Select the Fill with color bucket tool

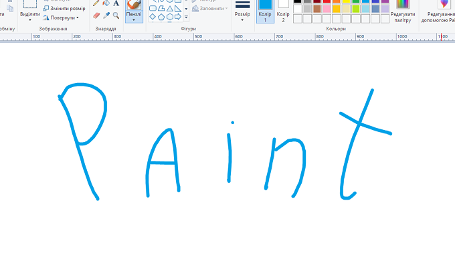click(106, 3)
